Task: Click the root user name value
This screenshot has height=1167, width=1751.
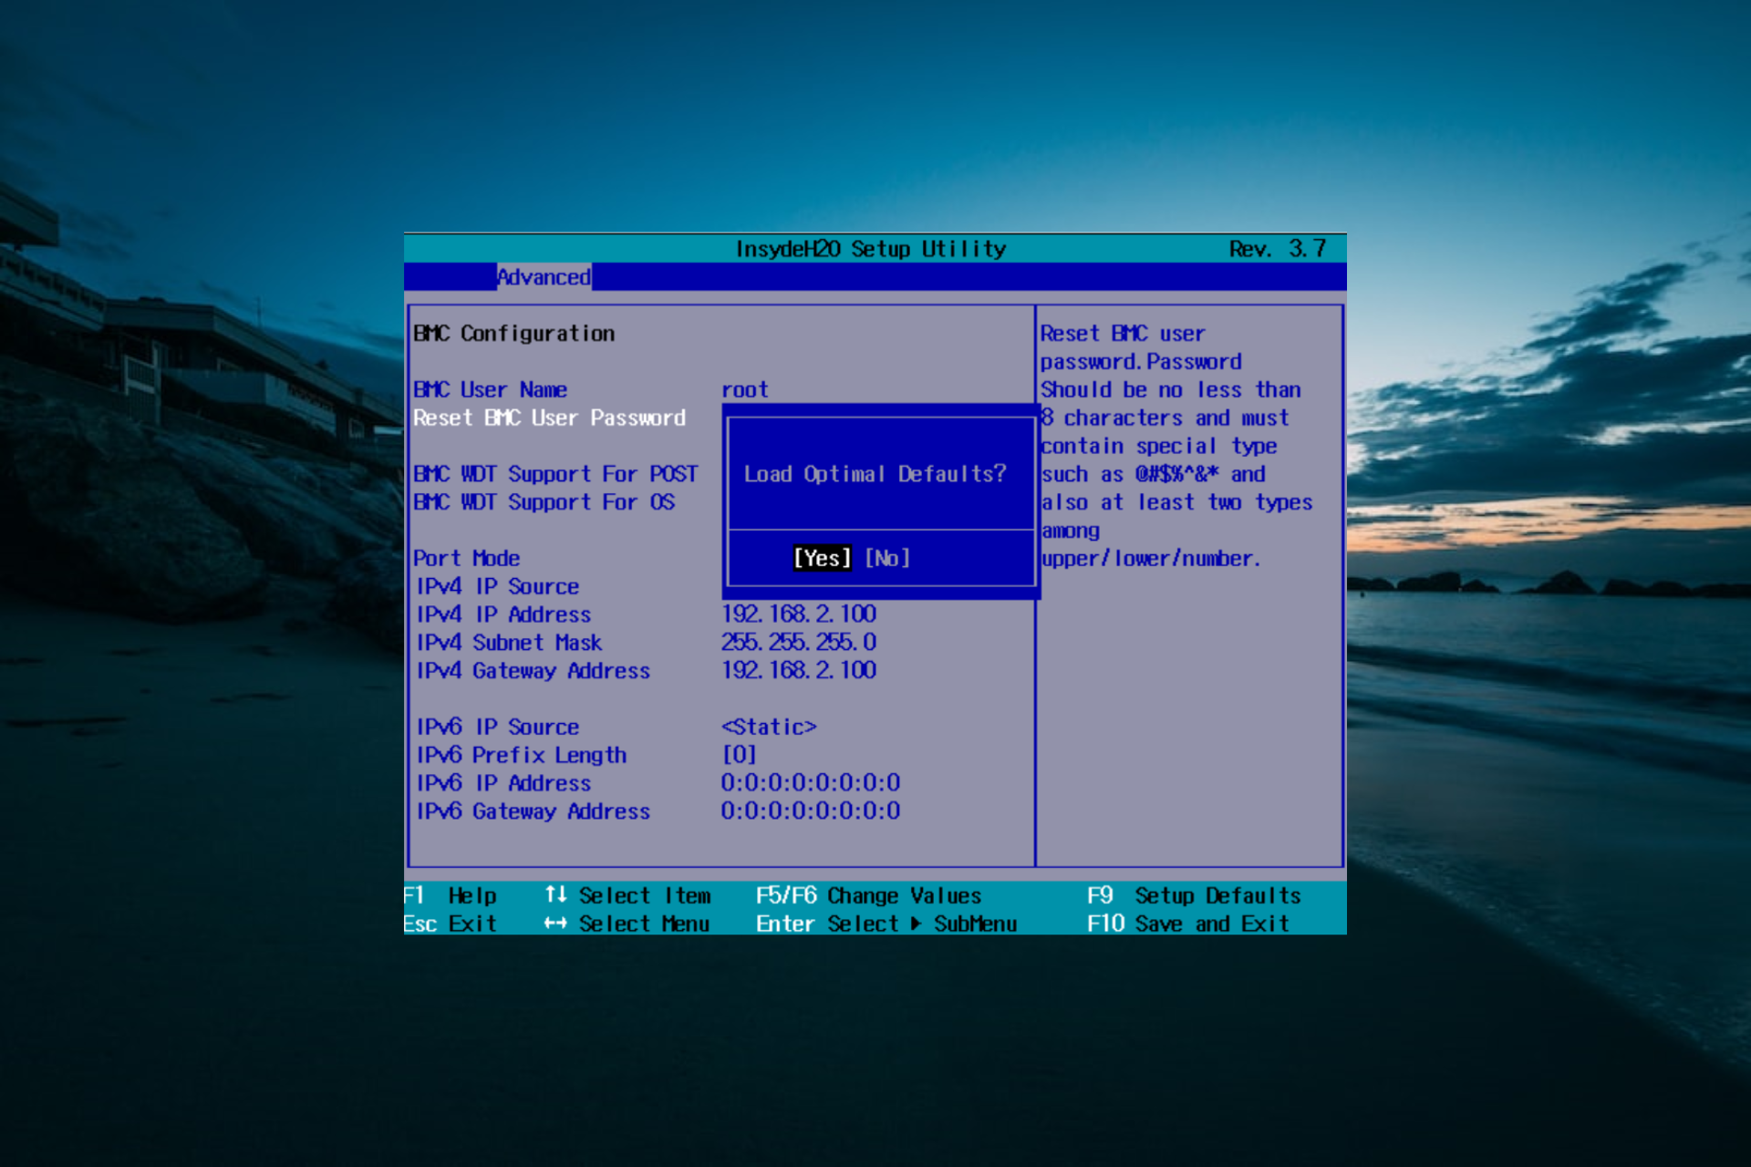Action: [x=745, y=390]
